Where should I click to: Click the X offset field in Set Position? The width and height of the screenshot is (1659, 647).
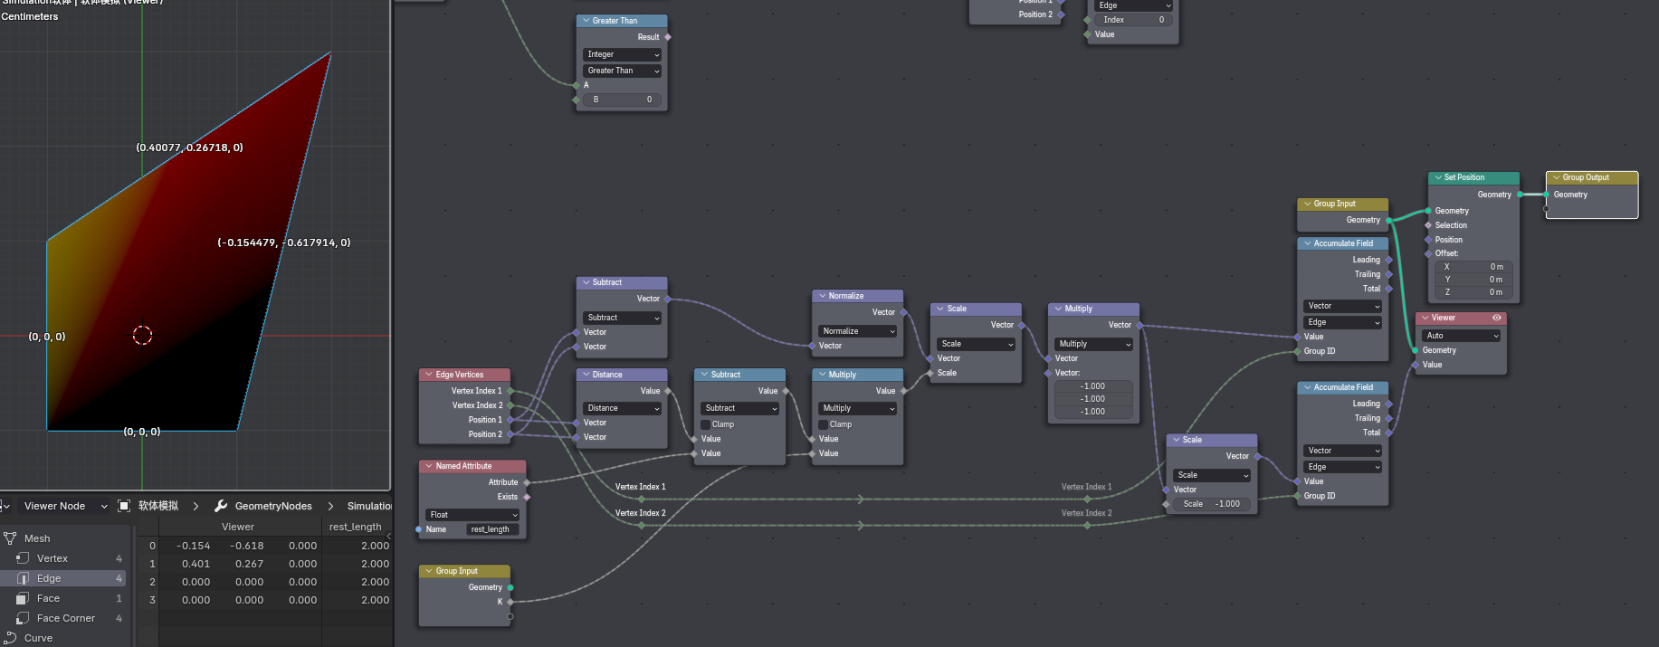1472,267
